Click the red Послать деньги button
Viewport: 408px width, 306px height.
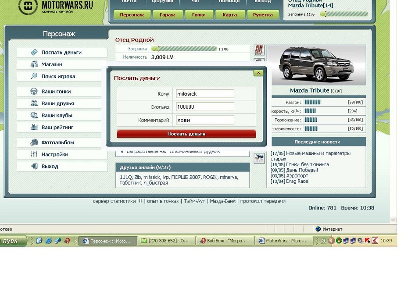pyautogui.click(x=186, y=134)
